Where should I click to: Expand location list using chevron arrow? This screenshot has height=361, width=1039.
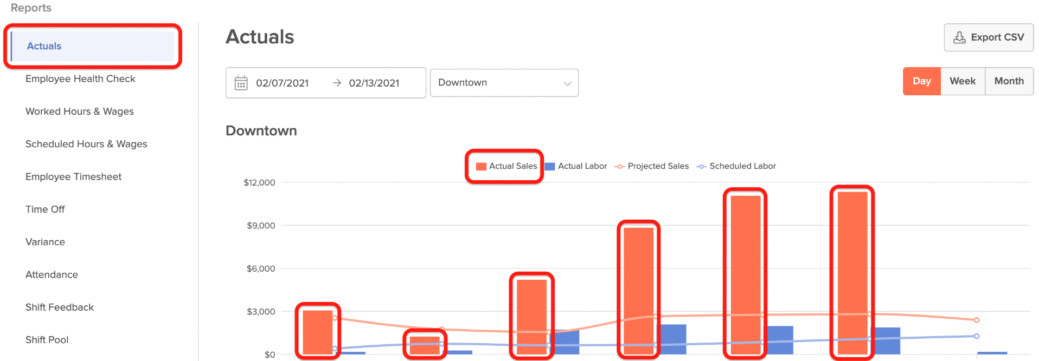click(x=567, y=83)
